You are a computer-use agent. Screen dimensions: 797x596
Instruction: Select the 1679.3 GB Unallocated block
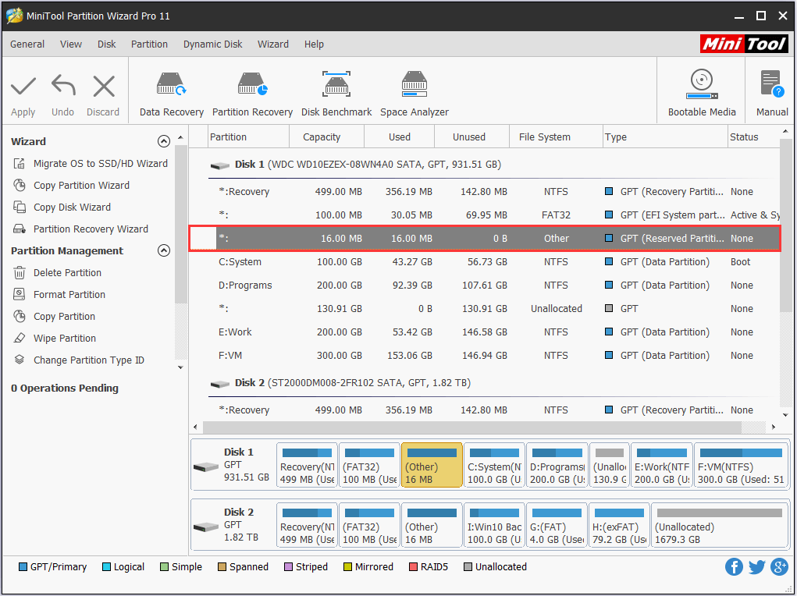[719, 525]
